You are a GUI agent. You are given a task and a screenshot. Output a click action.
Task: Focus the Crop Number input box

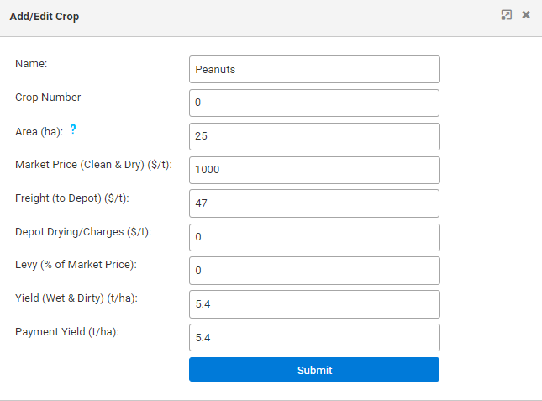[x=314, y=103]
